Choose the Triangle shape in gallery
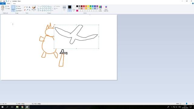Screen dimensions: 194x109 coord(51,6)
